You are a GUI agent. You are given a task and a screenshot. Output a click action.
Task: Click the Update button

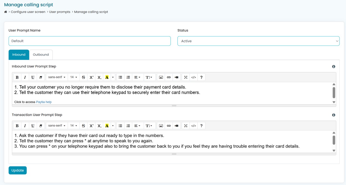point(18,170)
